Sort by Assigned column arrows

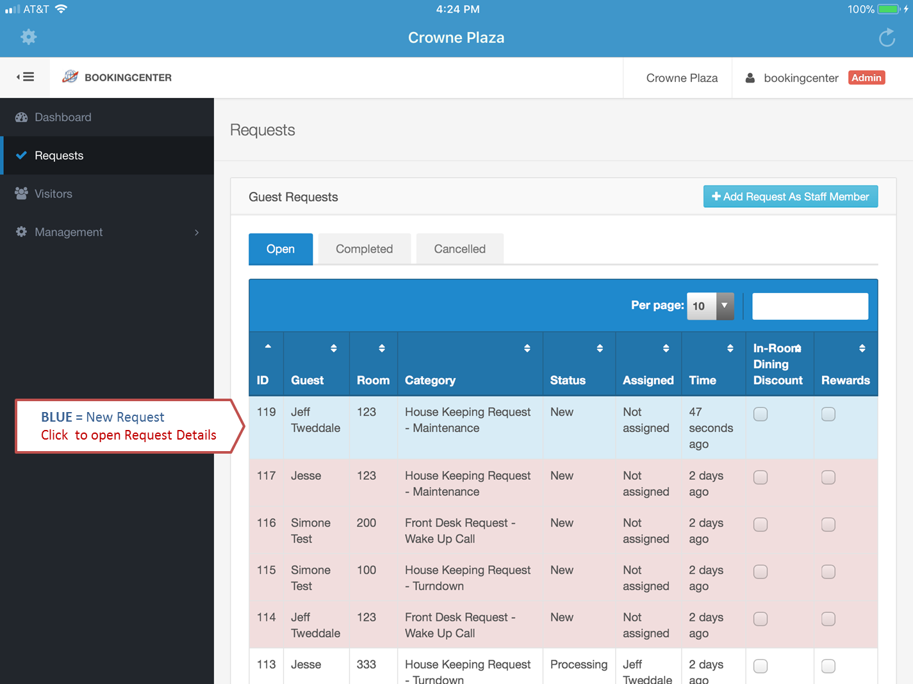(666, 348)
